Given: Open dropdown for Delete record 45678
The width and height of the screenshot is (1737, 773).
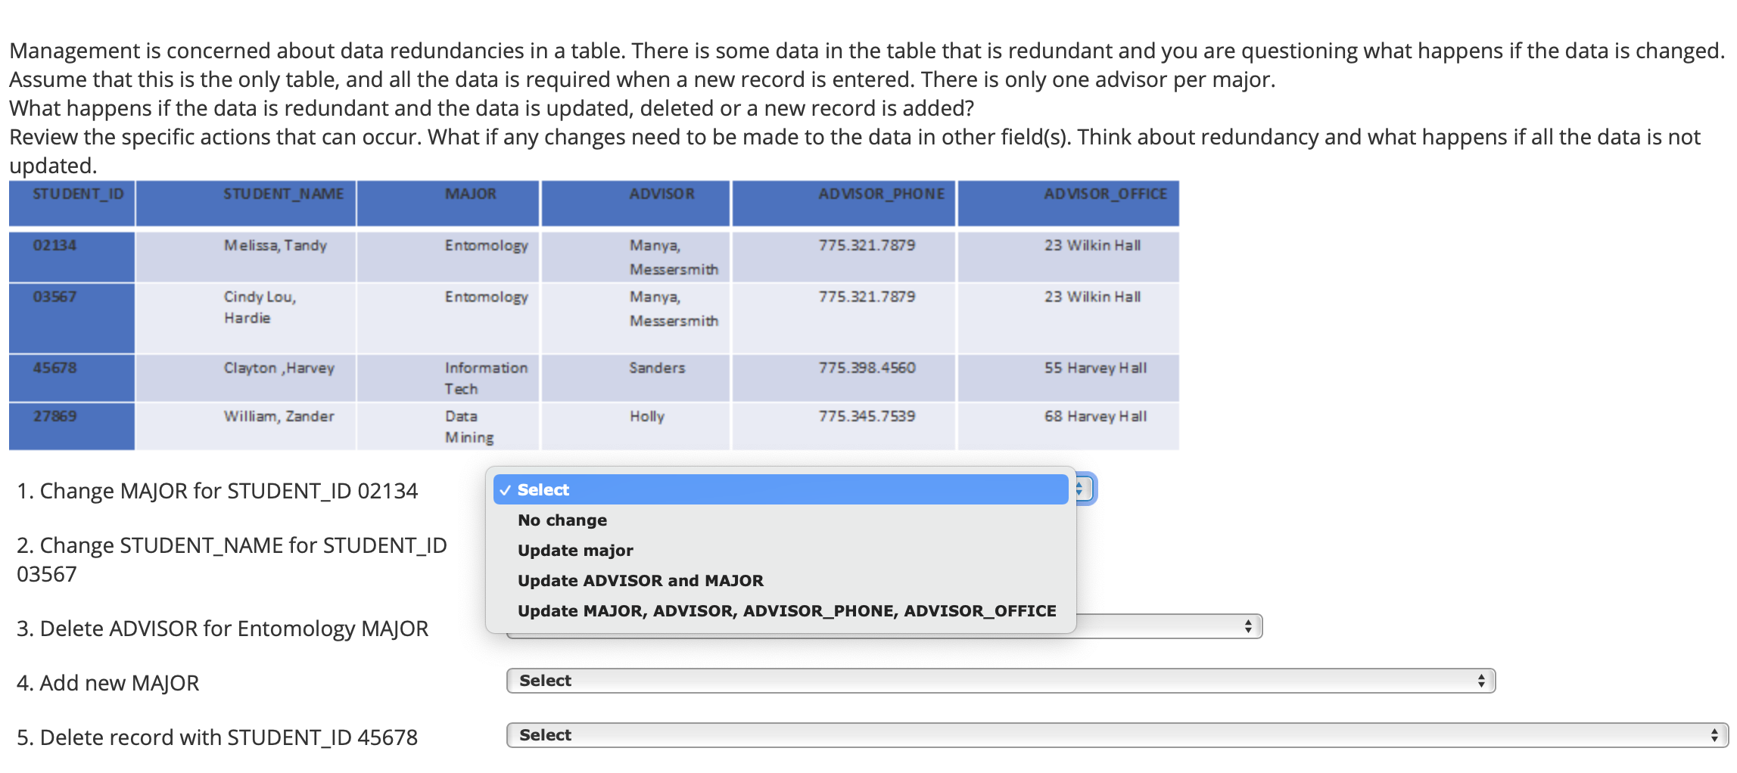Looking at the screenshot, I should (1117, 735).
